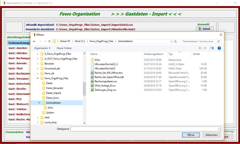Click Neuer Ordner in the toolbar
This screenshot has width=240, height=144.
point(64,48)
